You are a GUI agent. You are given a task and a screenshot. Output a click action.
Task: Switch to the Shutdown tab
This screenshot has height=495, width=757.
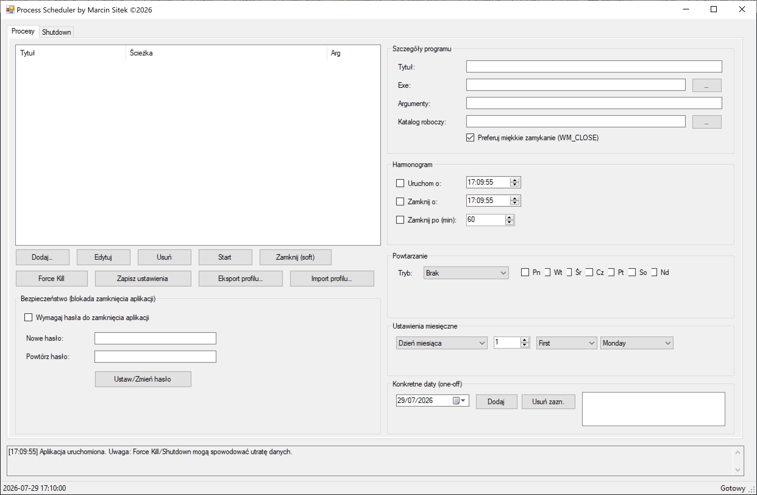pyautogui.click(x=56, y=32)
